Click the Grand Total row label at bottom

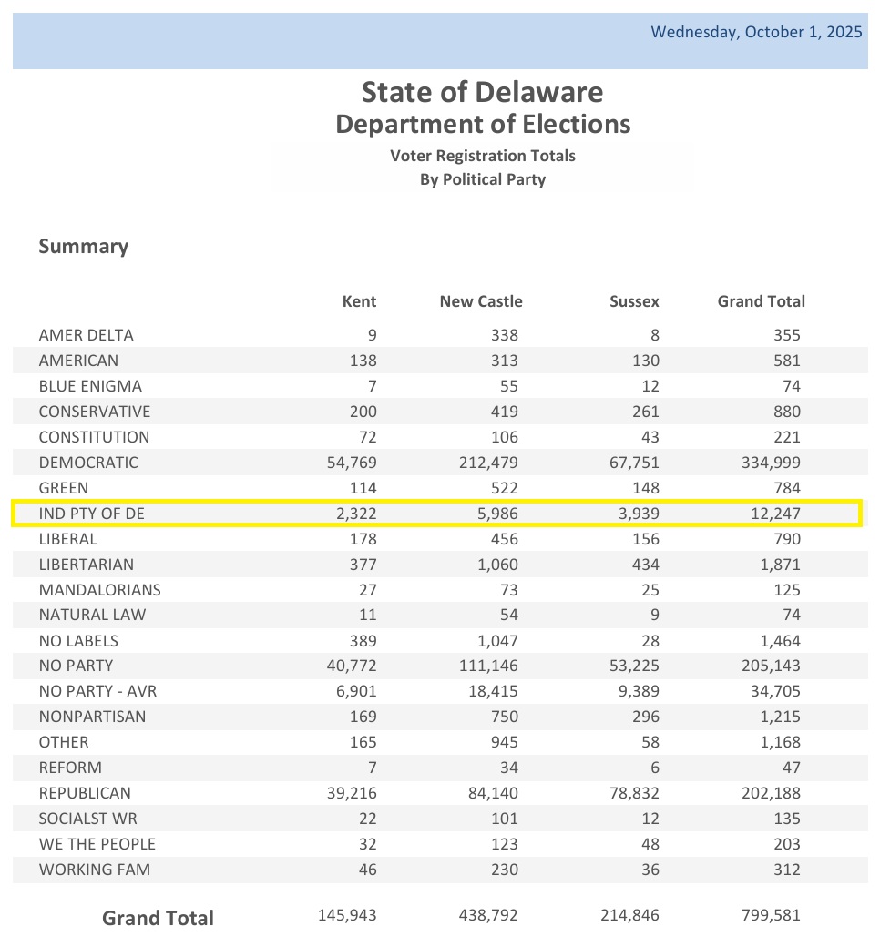click(x=158, y=918)
